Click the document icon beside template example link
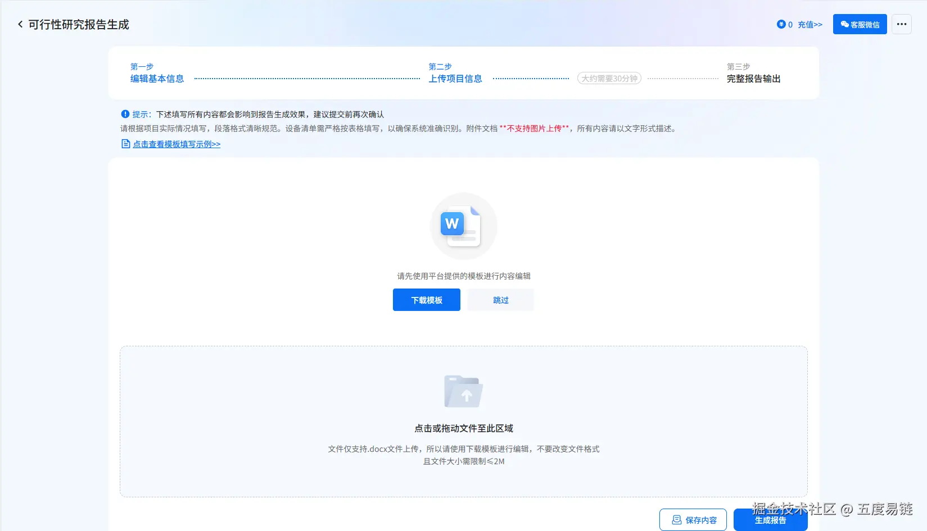Image resolution: width=927 pixels, height=531 pixels. pyautogui.click(x=126, y=144)
